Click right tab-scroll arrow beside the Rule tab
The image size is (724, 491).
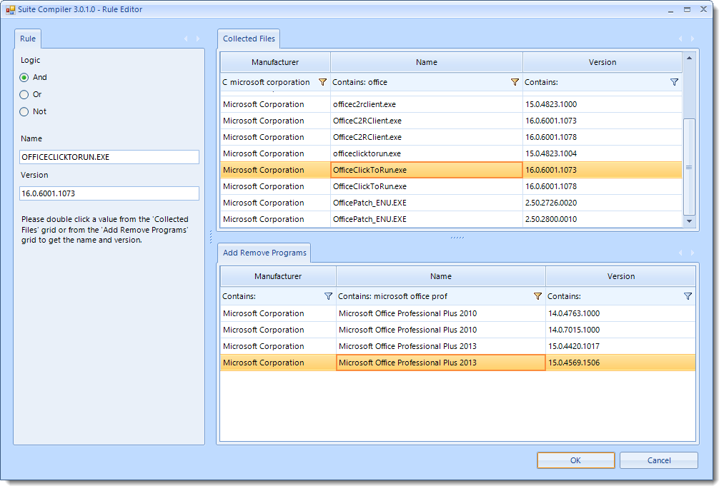pyautogui.click(x=198, y=39)
